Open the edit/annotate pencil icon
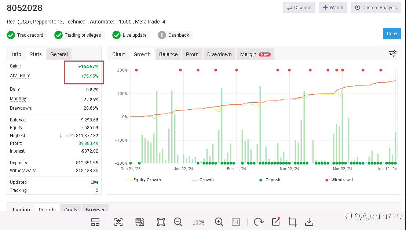 coord(276,222)
